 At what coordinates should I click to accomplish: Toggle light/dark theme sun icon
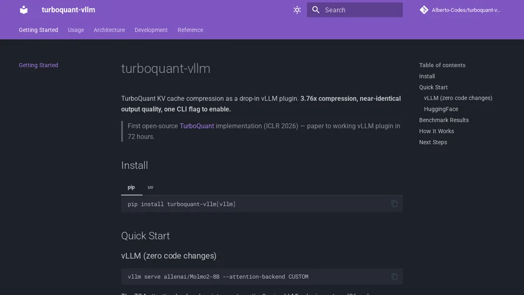click(297, 10)
